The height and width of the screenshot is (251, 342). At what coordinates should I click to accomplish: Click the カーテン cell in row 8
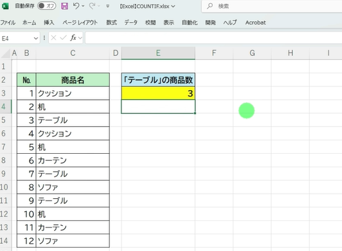point(73,160)
